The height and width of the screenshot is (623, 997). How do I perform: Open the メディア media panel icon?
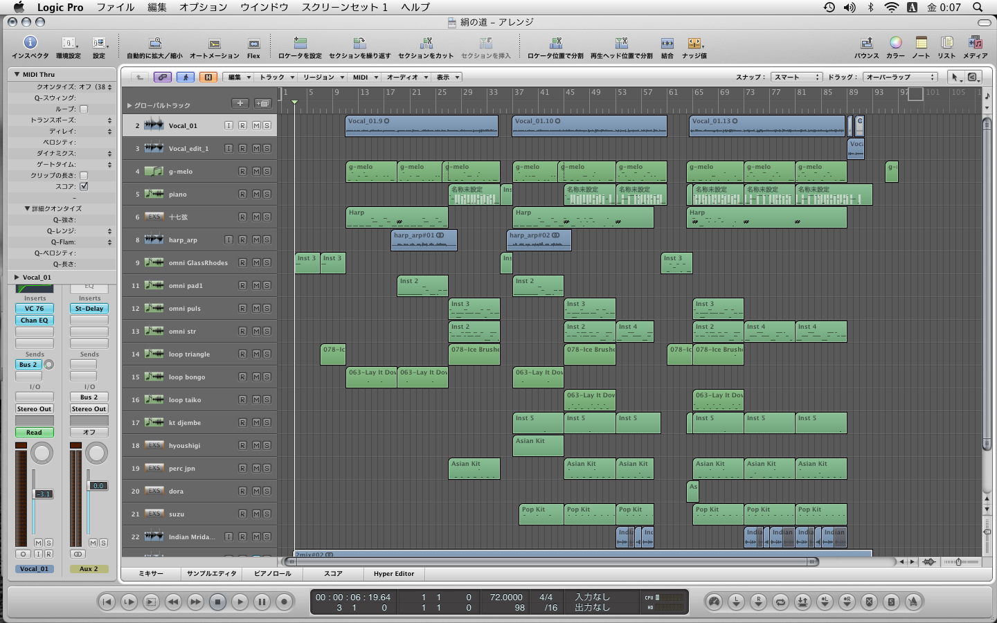(976, 43)
